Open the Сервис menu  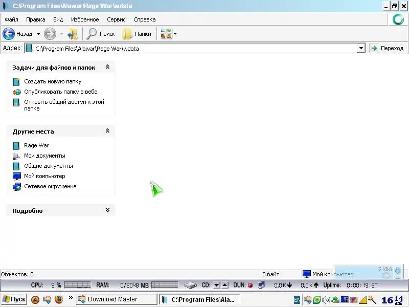pyautogui.click(x=116, y=19)
